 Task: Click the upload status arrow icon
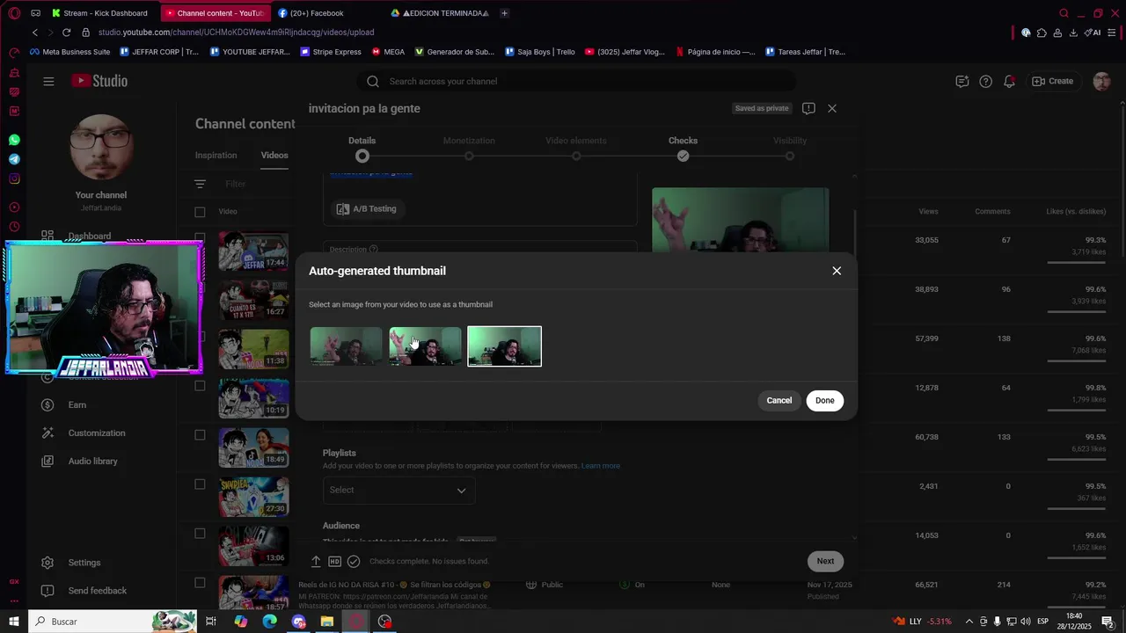tap(316, 561)
